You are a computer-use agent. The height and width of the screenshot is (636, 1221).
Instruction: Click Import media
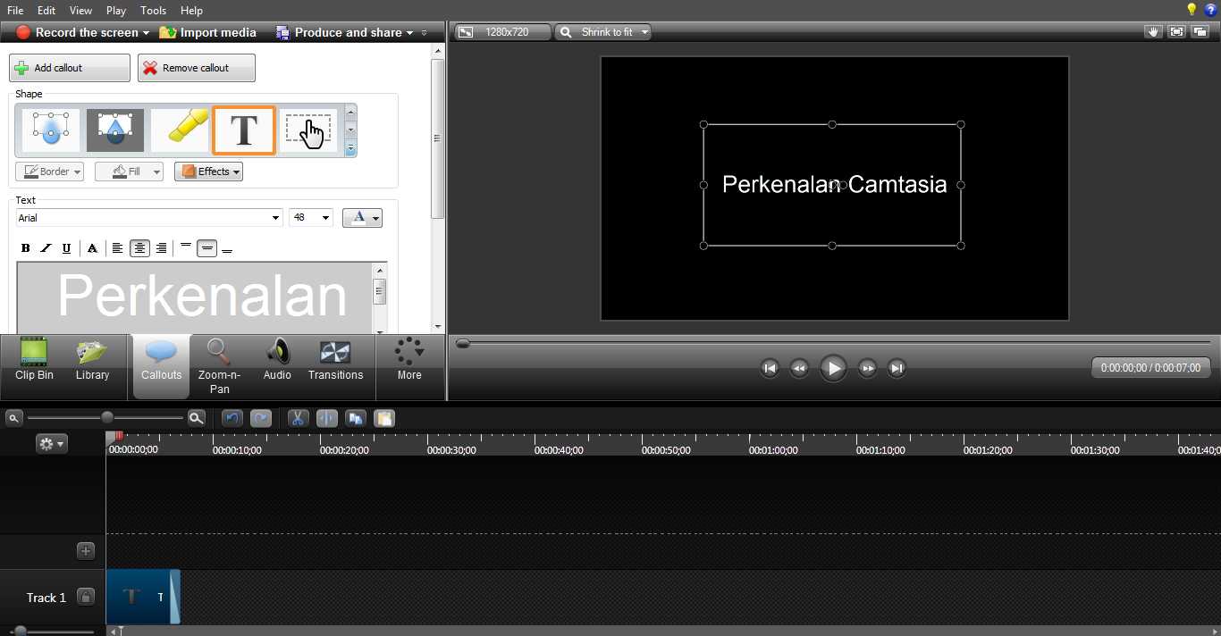click(x=208, y=32)
